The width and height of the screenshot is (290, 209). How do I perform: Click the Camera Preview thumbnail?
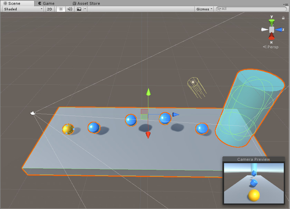(x=254, y=183)
